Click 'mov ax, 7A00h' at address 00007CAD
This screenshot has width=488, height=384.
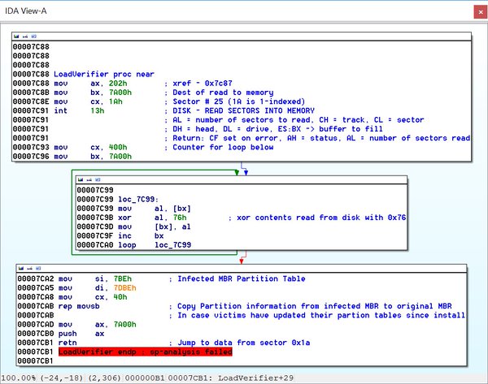pos(97,325)
